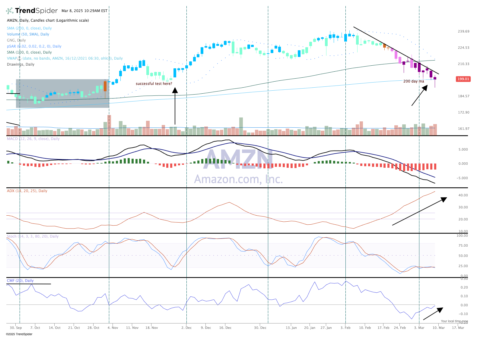Click the '200 day ma' text annotation

[x=414, y=81]
